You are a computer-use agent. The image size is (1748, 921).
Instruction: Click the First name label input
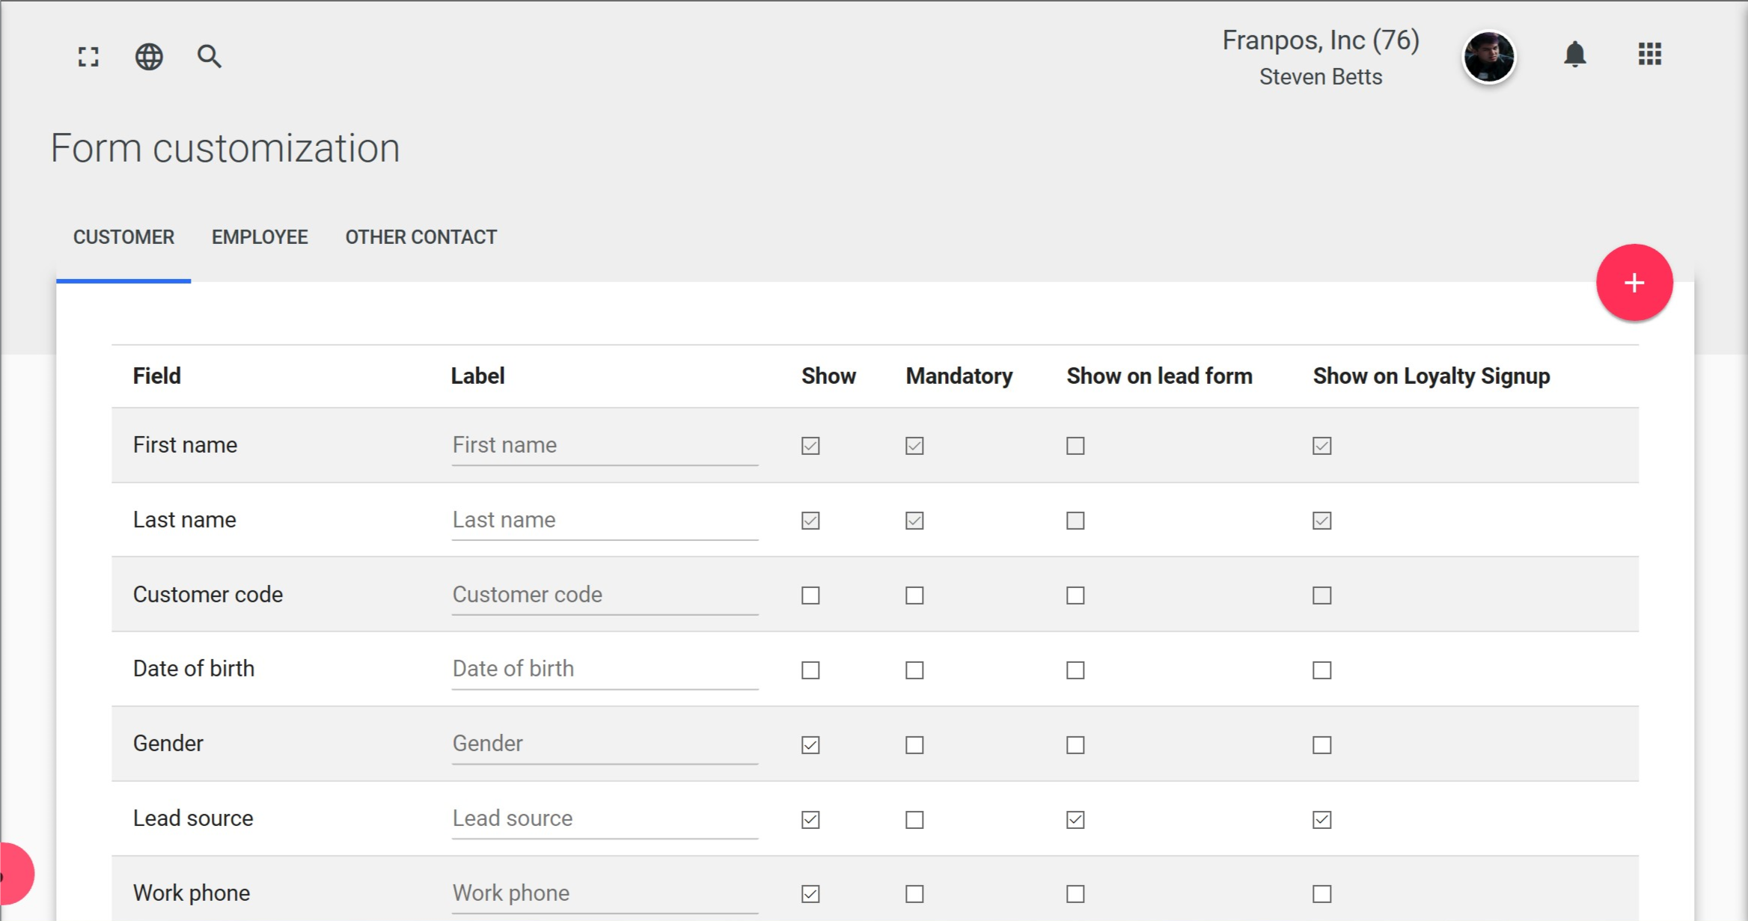tap(605, 445)
